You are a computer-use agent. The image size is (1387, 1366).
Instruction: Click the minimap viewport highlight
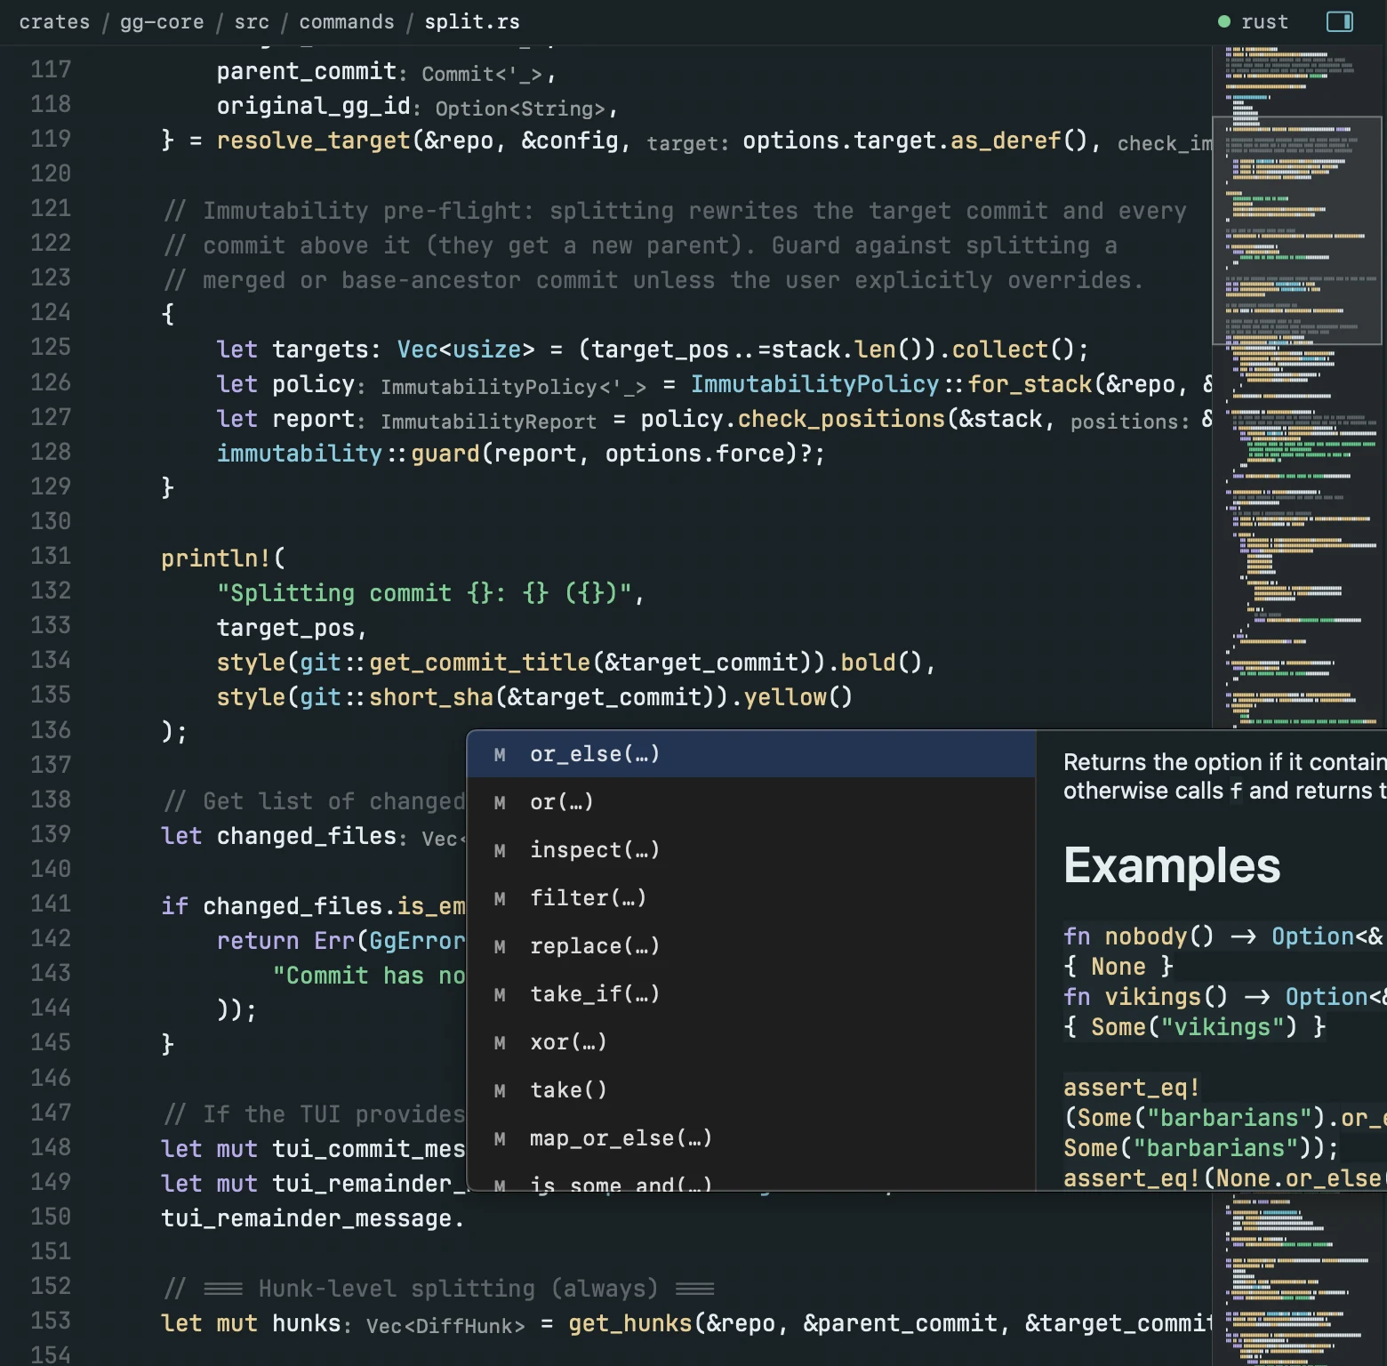1297,230
